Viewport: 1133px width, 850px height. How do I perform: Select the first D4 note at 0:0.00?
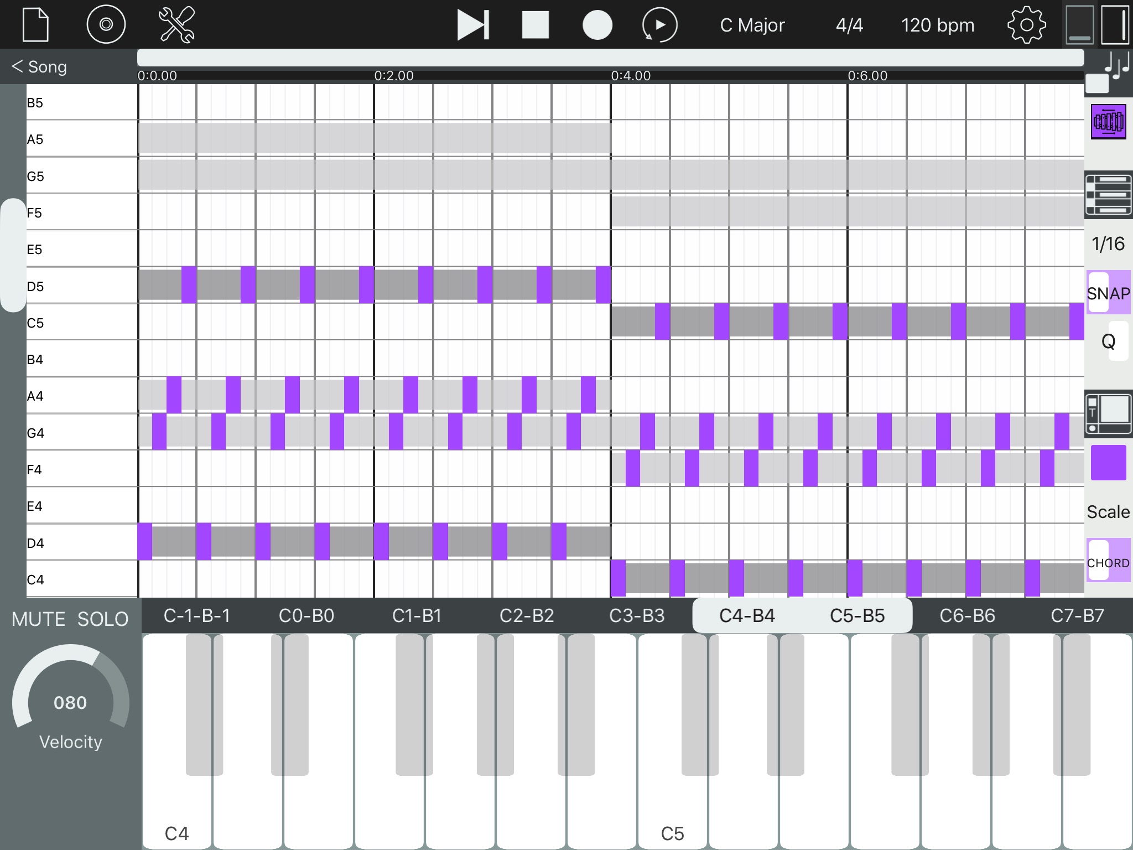[145, 541]
